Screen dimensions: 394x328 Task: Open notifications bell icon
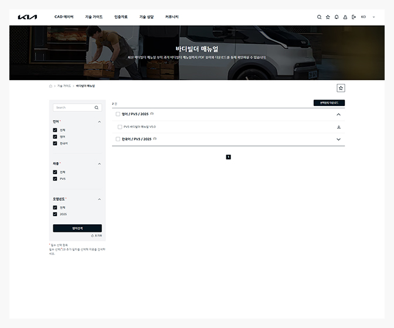[x=337, y=17]
